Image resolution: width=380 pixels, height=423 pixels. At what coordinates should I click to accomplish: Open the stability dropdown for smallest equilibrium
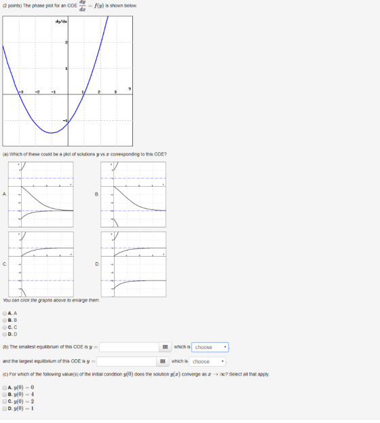tap(210, 347)
